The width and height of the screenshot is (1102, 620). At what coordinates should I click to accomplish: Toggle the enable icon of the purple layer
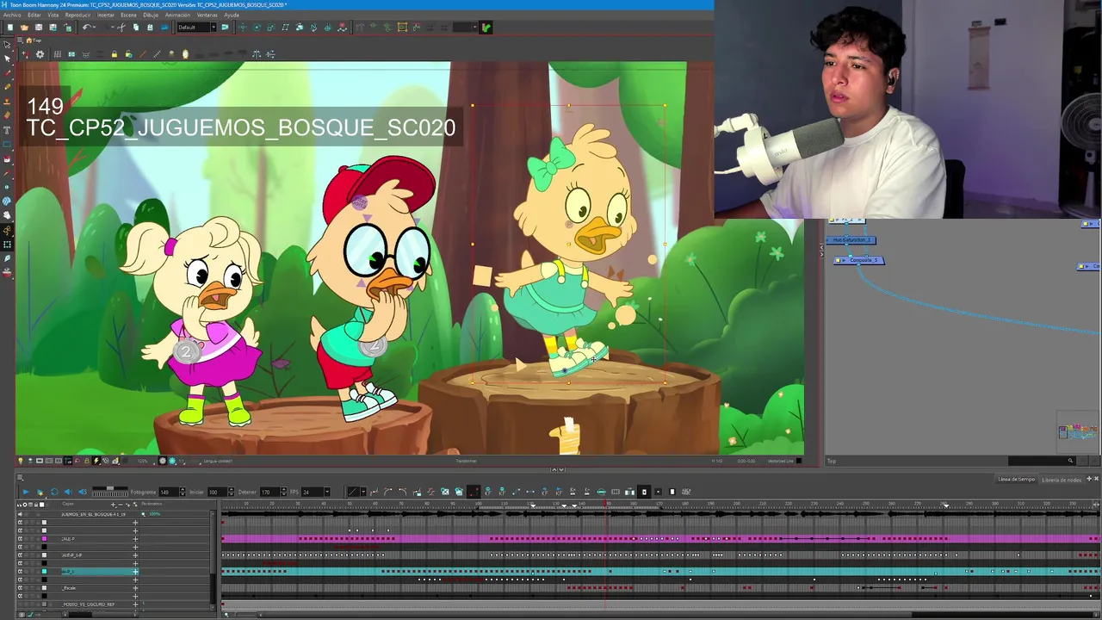pos(20,539)
